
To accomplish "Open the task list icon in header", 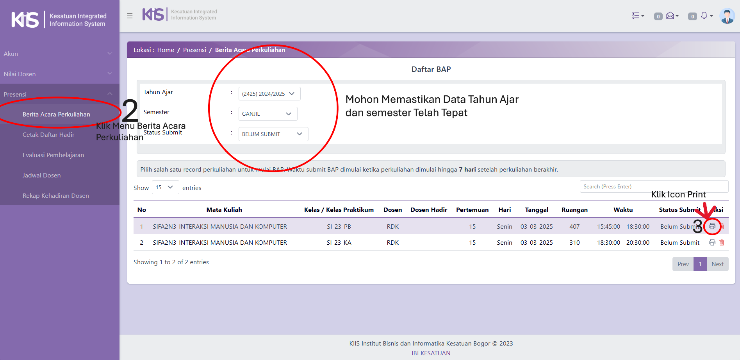I will pos(638,16).
